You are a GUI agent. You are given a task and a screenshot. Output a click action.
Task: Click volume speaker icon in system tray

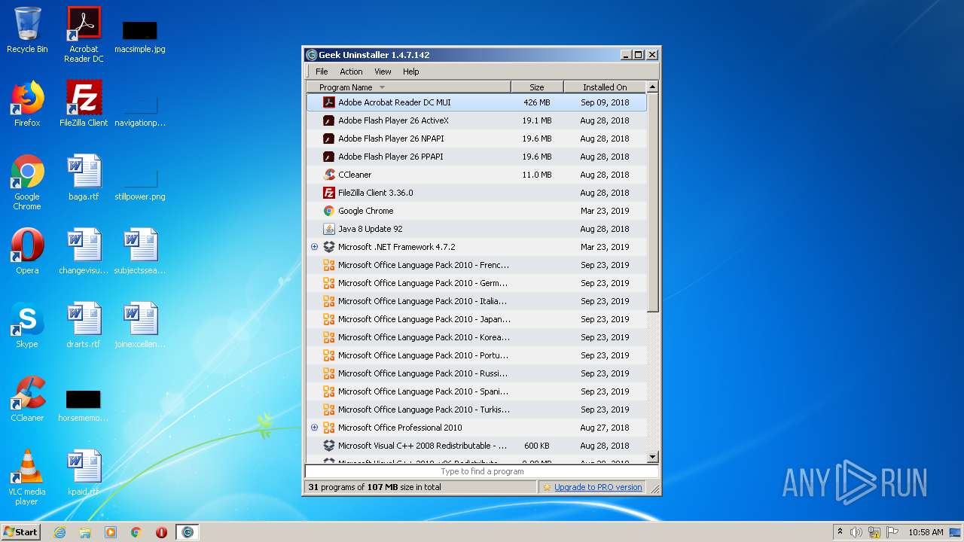click(x=856, y=532)
